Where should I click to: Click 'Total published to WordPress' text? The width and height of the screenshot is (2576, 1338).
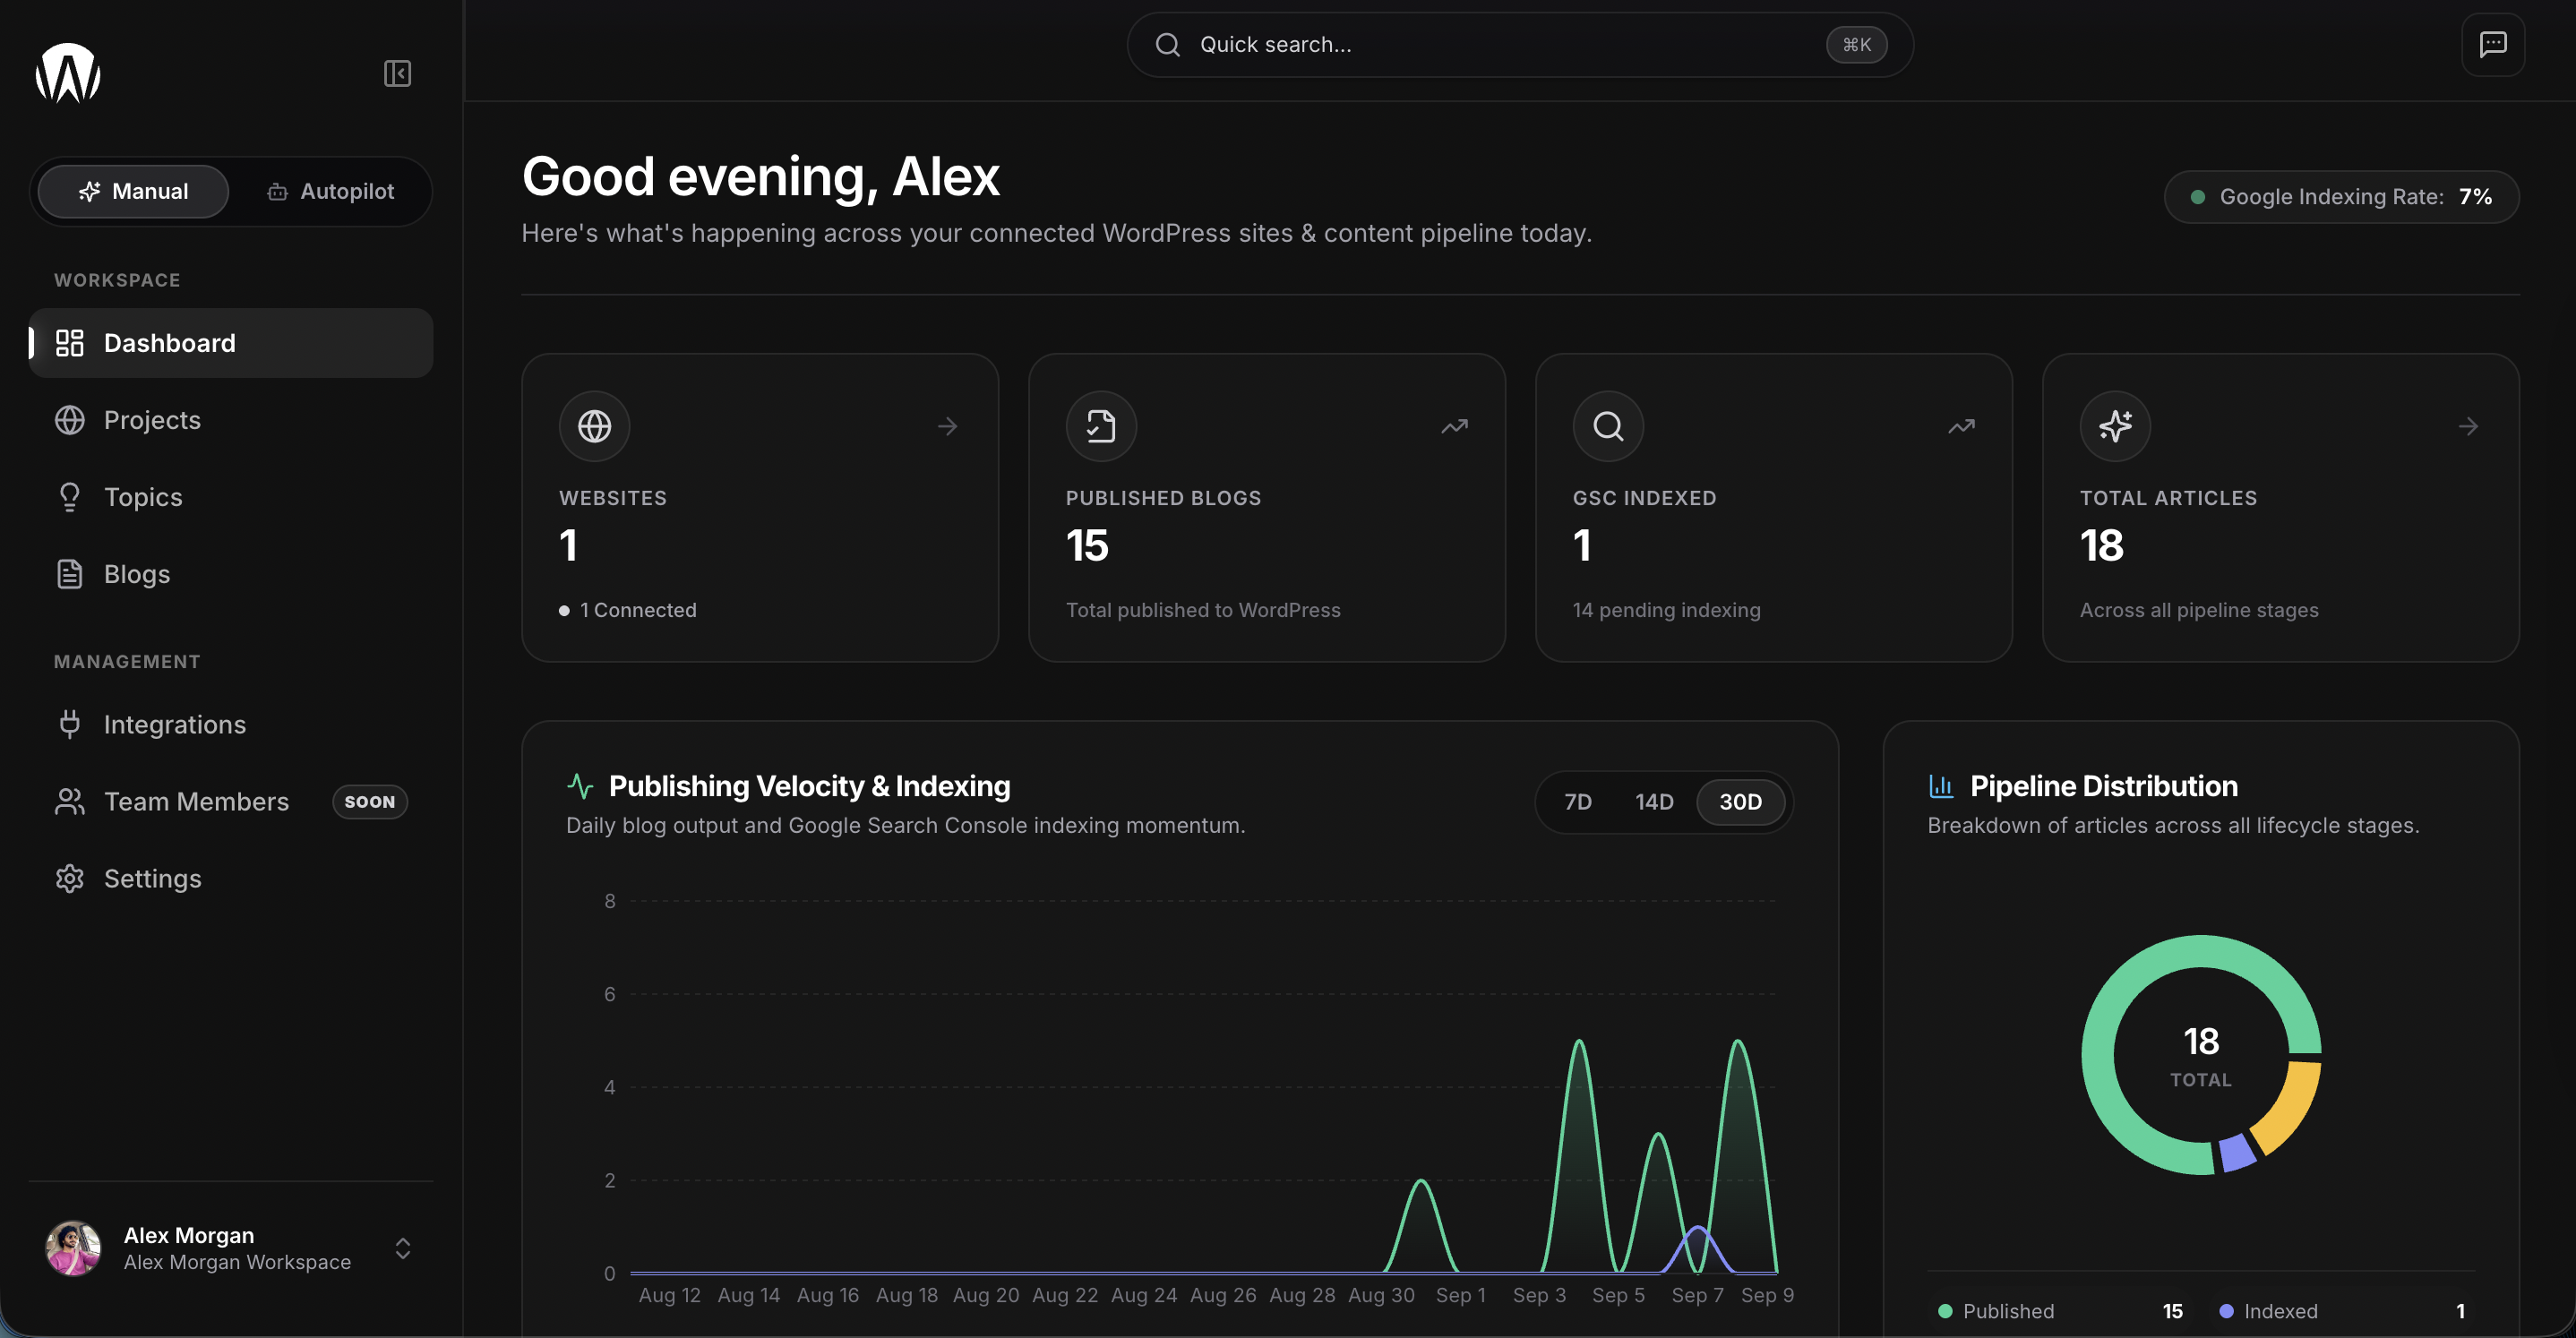pyautogui.click(x=1203, y=610)
